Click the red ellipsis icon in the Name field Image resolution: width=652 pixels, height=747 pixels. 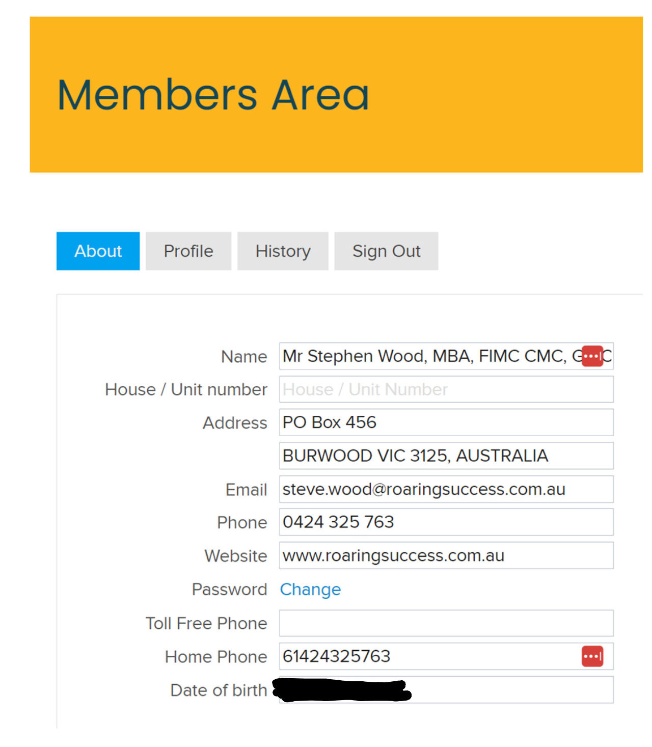point(591,356)
